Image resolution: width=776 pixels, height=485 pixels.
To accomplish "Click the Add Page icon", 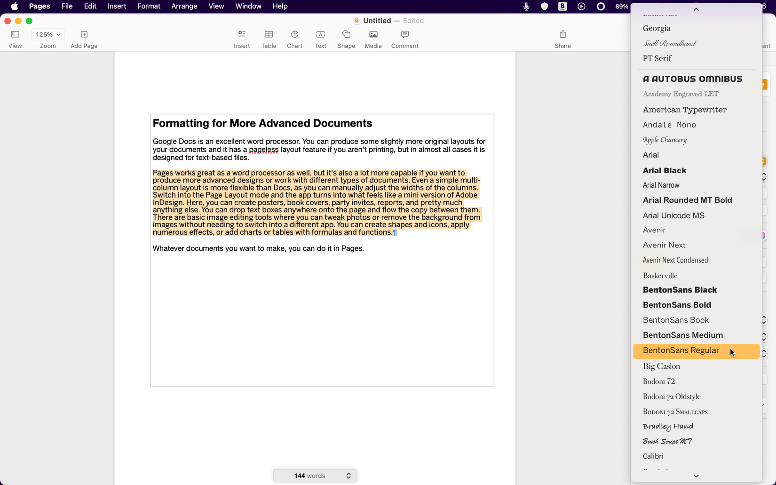I will pyautogui.click(x=84, y=34).
